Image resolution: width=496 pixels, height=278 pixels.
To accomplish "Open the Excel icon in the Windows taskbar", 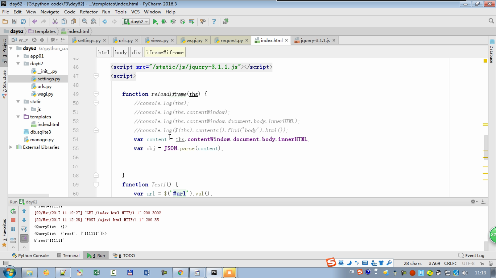I will [96, 273].
